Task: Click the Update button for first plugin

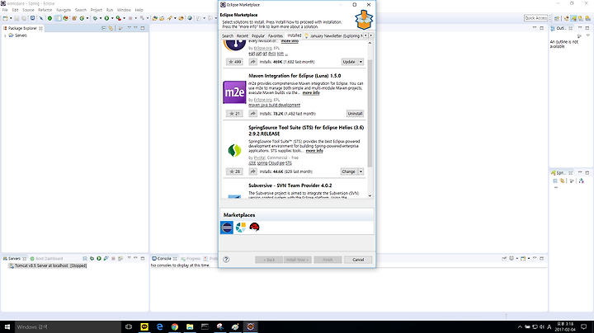Action: pos(349,62)
